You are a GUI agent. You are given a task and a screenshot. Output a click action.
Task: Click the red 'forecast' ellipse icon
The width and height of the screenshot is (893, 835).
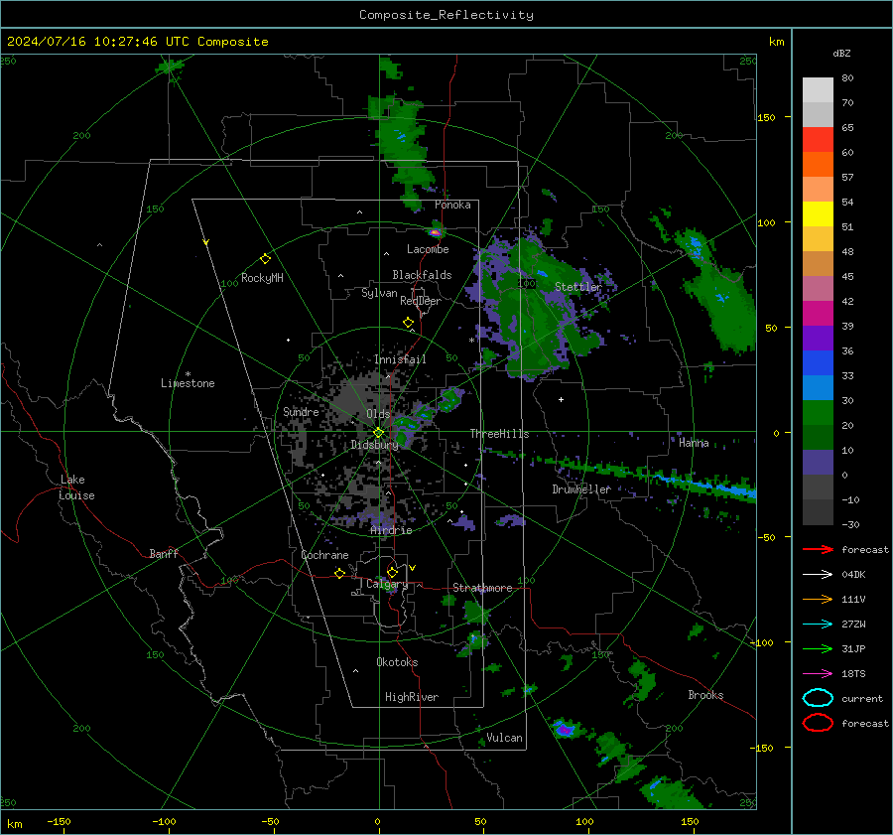pyautogui.click(x=818, y=723)
